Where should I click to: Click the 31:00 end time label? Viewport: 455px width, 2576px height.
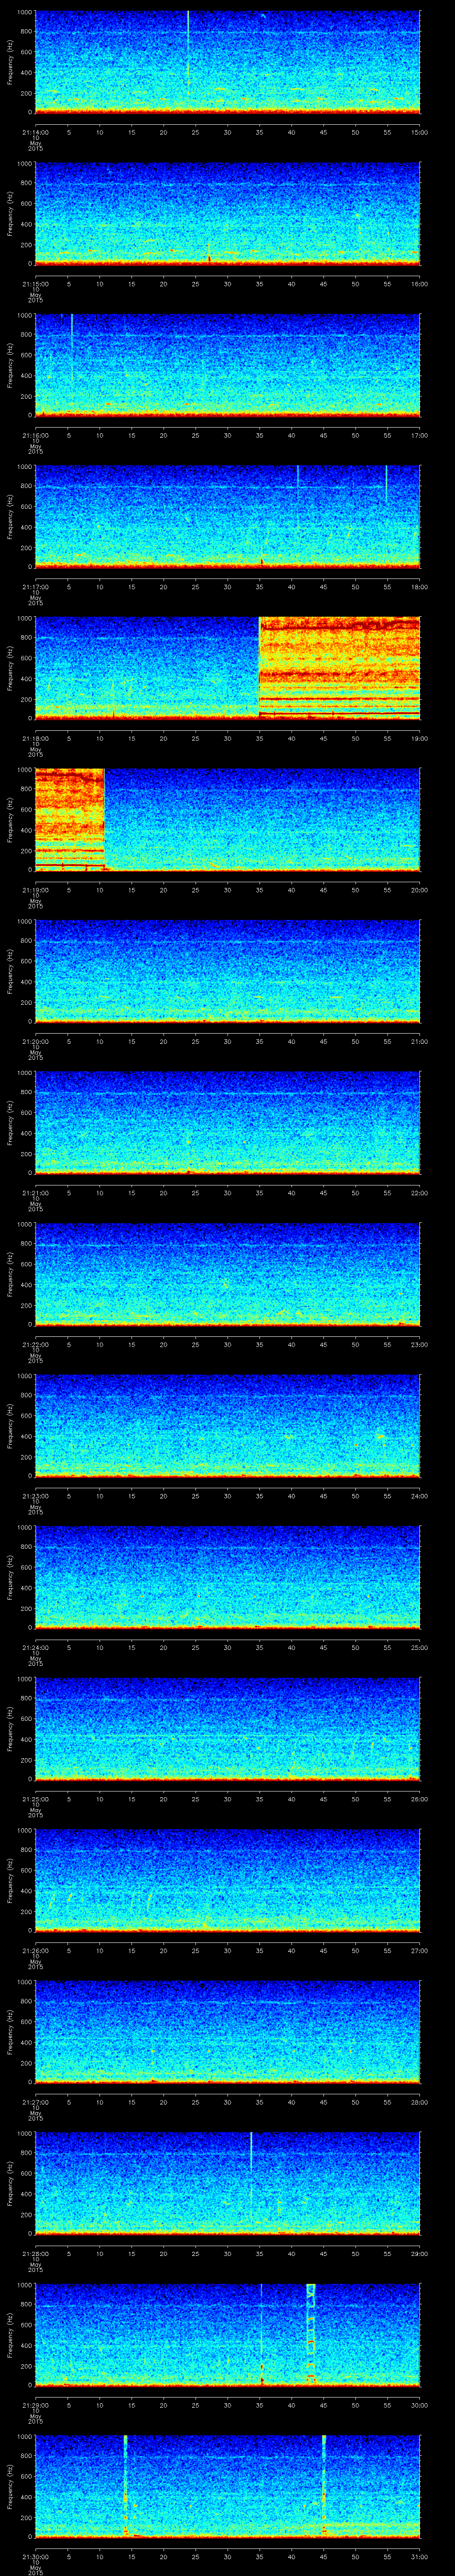420,2556
